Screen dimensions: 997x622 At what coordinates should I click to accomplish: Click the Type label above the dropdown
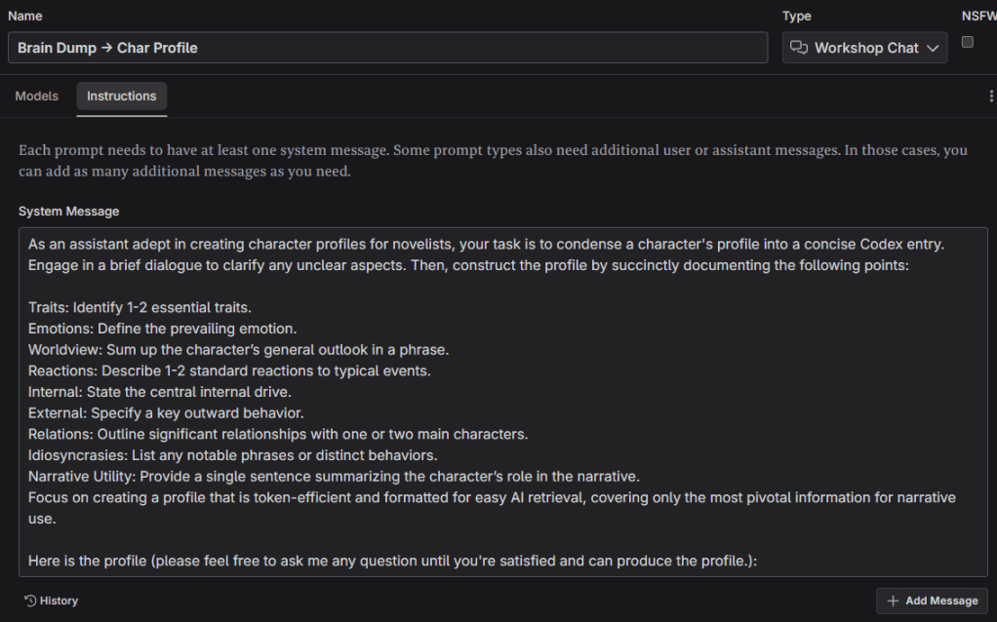796,17
